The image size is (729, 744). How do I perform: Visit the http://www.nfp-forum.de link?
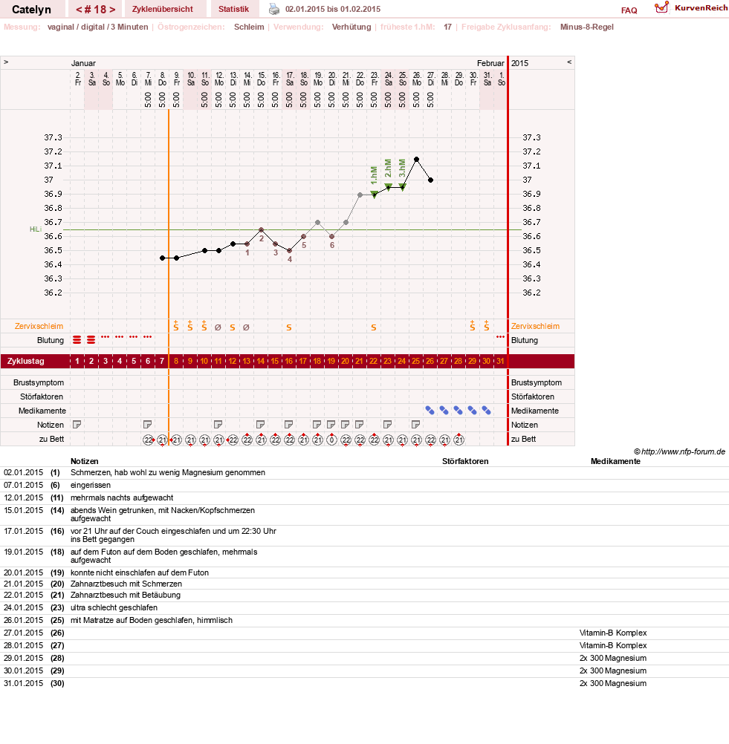click(x=684, y=451)
